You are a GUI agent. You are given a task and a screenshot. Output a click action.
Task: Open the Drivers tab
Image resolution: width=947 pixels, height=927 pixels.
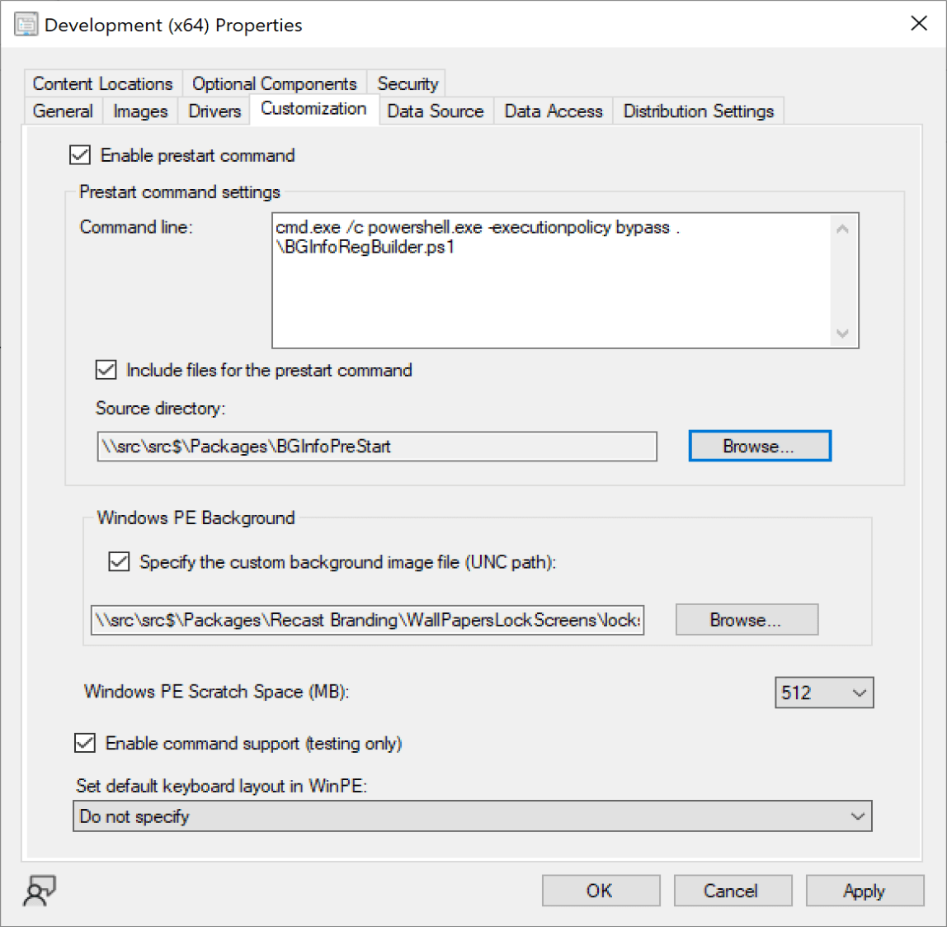214,111
